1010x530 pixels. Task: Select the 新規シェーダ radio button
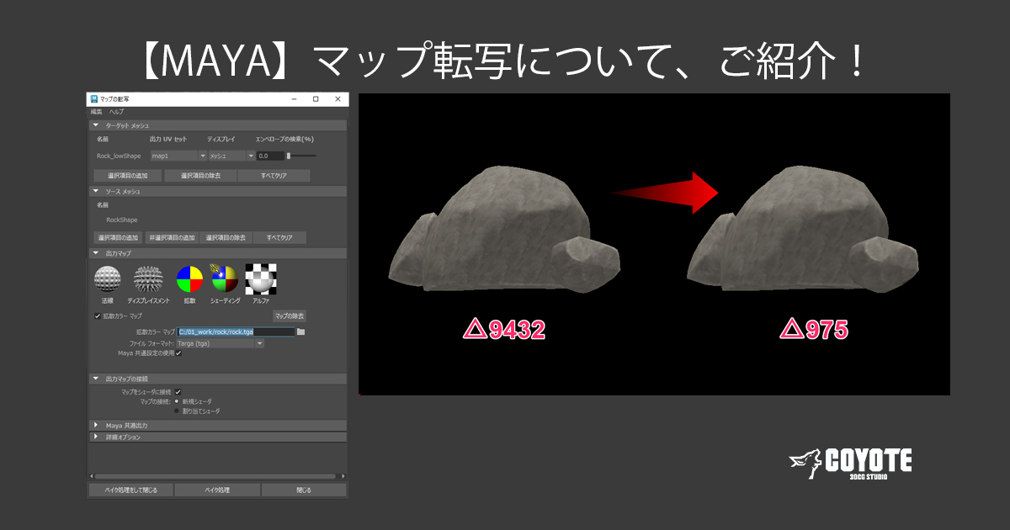(177, 401)
